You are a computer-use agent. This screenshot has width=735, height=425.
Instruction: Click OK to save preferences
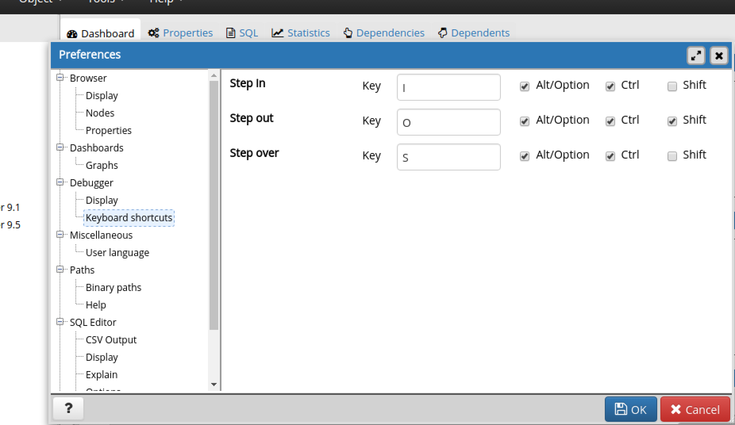[631, 409]
